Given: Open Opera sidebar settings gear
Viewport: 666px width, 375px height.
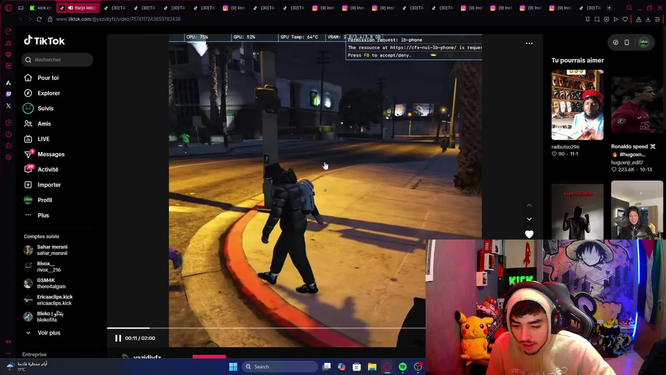Looking at the screenshot, I should coord(8,157).
